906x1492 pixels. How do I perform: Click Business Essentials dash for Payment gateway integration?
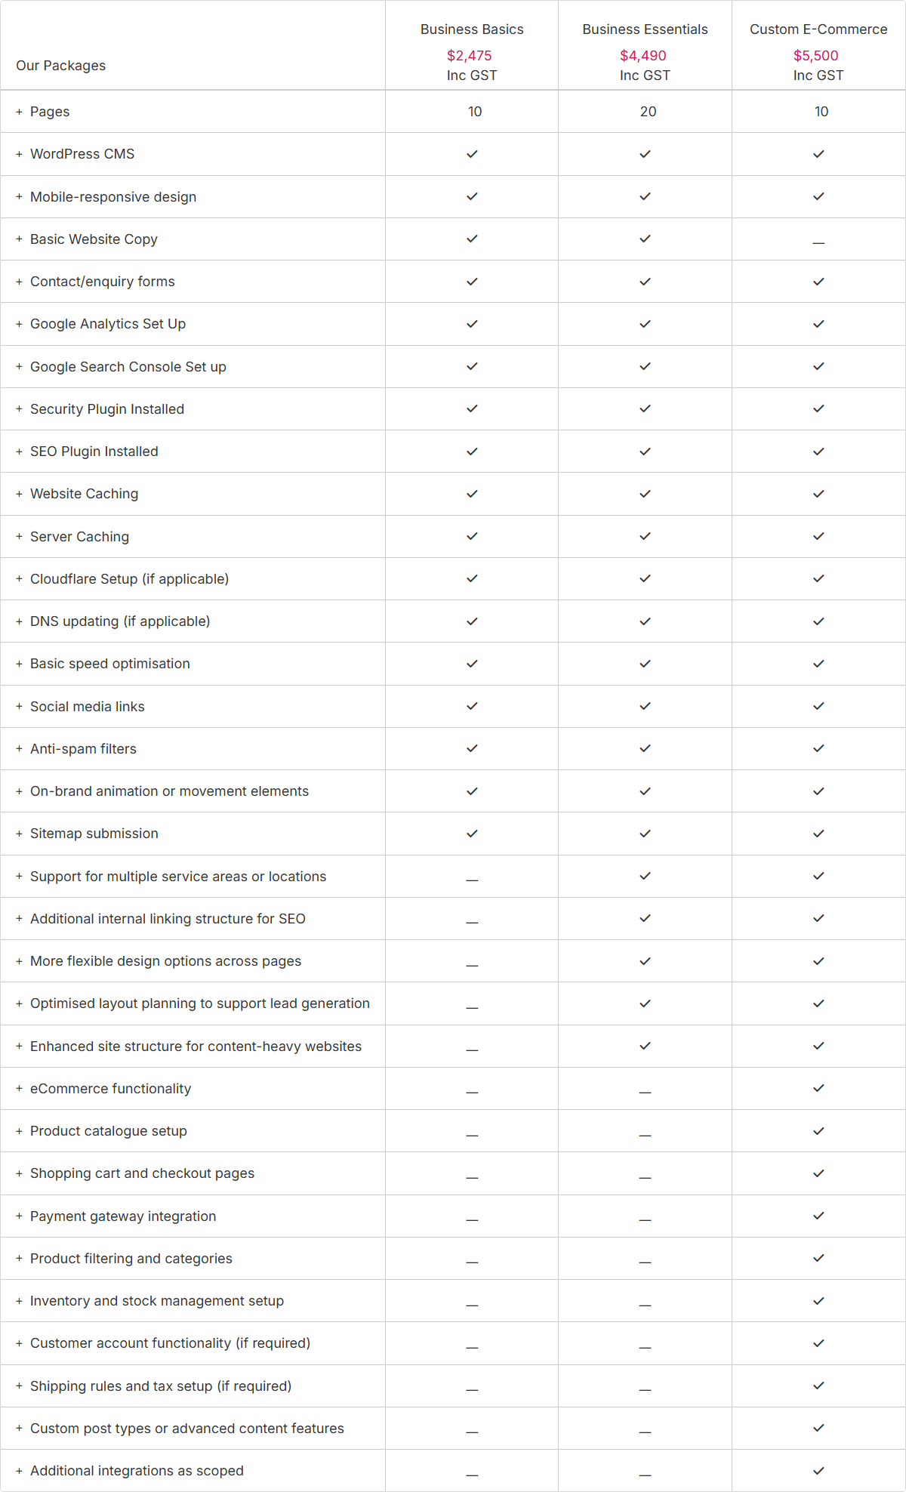(x=645, y=1219)
